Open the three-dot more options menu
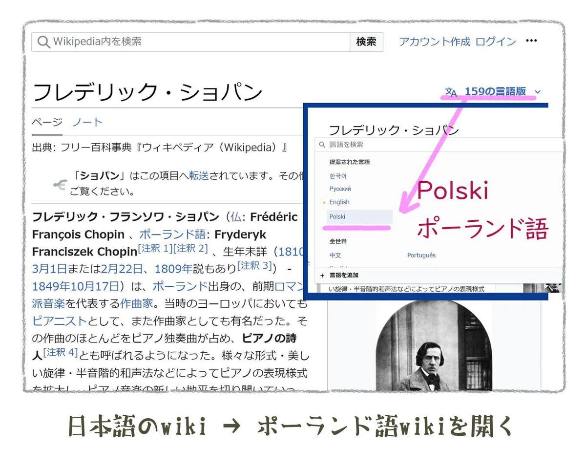This screenshot has height=469, width=586. [x=531, y=41]
